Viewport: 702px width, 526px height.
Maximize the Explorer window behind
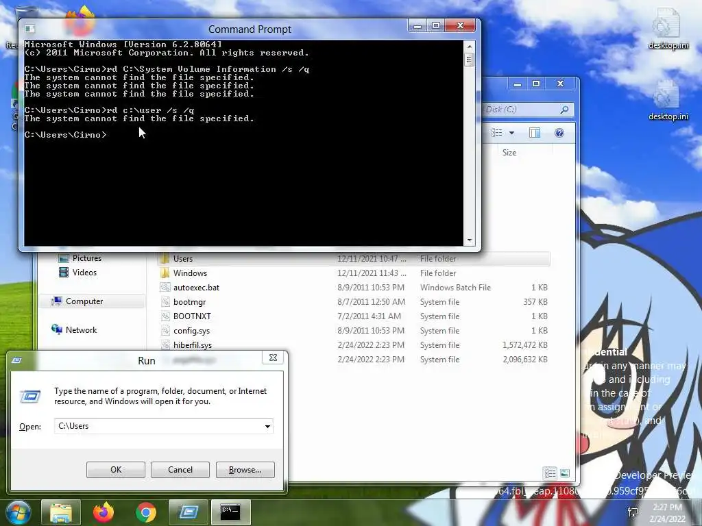pos(536,84)
